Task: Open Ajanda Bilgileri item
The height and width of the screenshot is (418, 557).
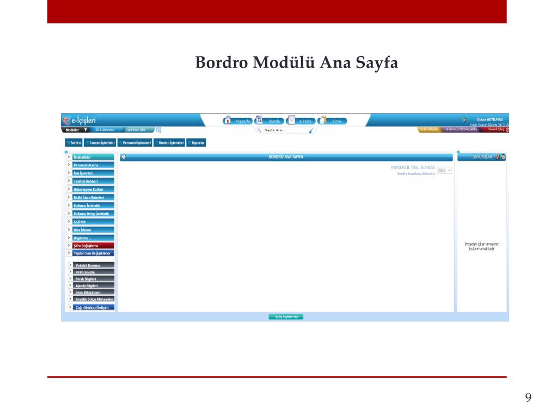Action: [94, 286]
